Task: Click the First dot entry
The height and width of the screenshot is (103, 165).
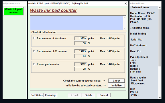Action: (135, 72)
